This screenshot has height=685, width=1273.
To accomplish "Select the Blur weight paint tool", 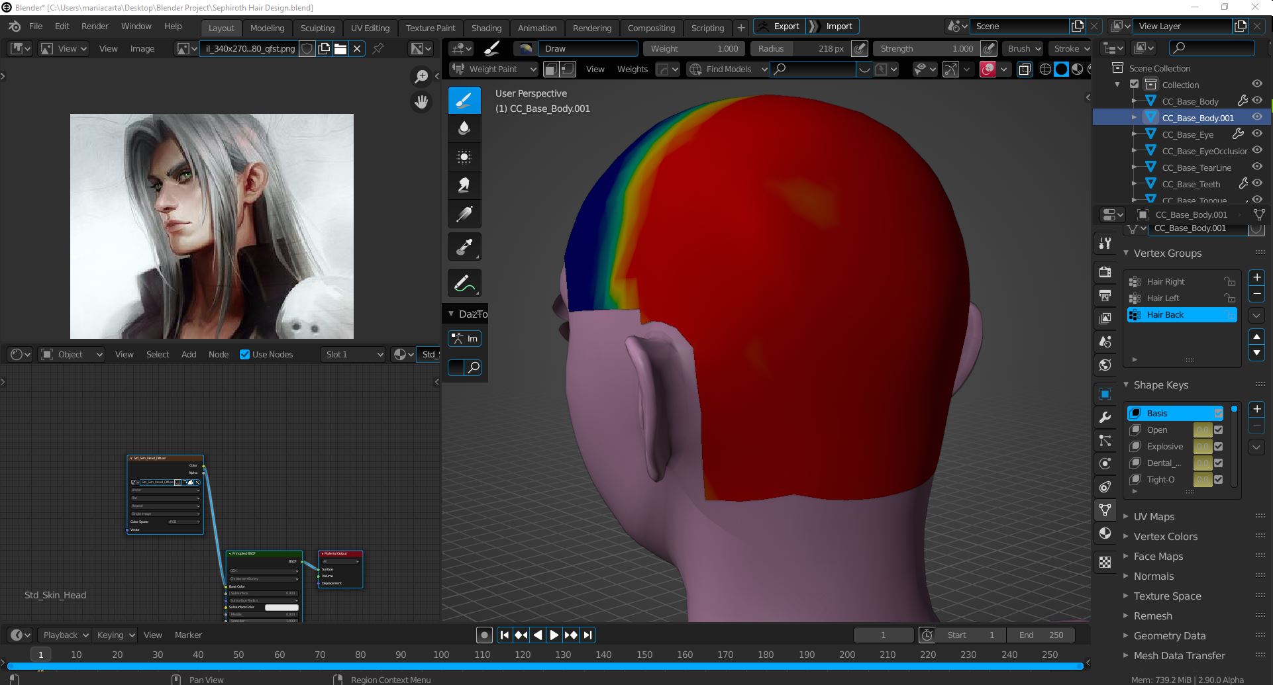I will coord(464,128).
